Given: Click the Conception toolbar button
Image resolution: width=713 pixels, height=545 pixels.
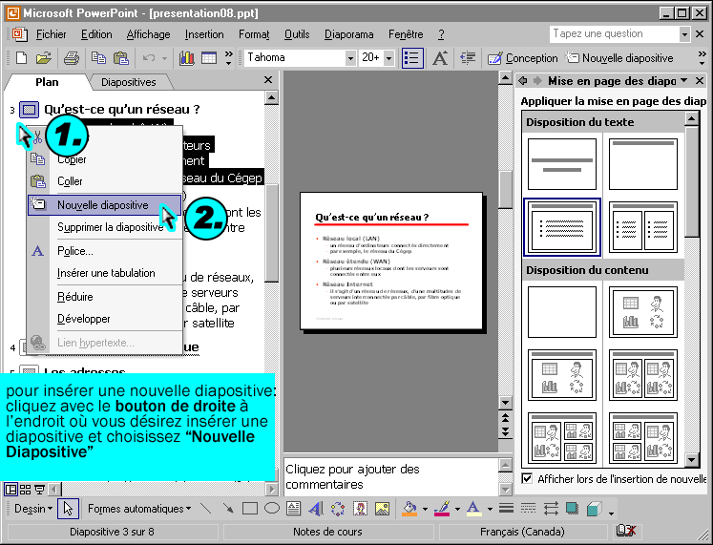Looking at the screenshot, I should [522, 58].
